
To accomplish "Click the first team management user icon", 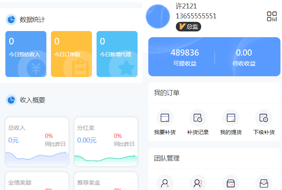I will coord(165,183).
